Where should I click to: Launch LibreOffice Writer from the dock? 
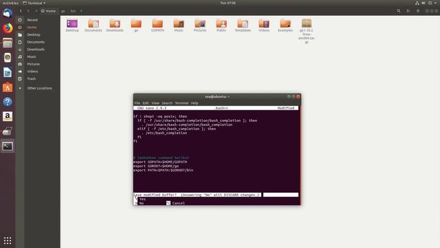(x=8, y=72)
